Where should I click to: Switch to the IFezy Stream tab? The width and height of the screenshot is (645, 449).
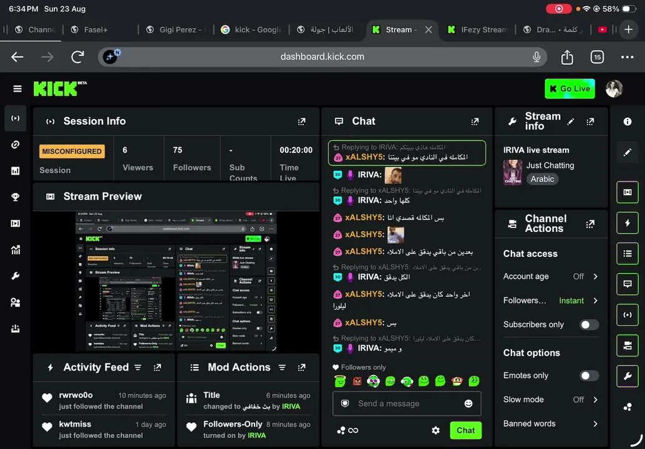tap(477, 29)
